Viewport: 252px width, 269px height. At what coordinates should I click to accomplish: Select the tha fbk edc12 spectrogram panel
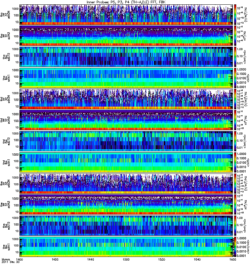(126, 57)
